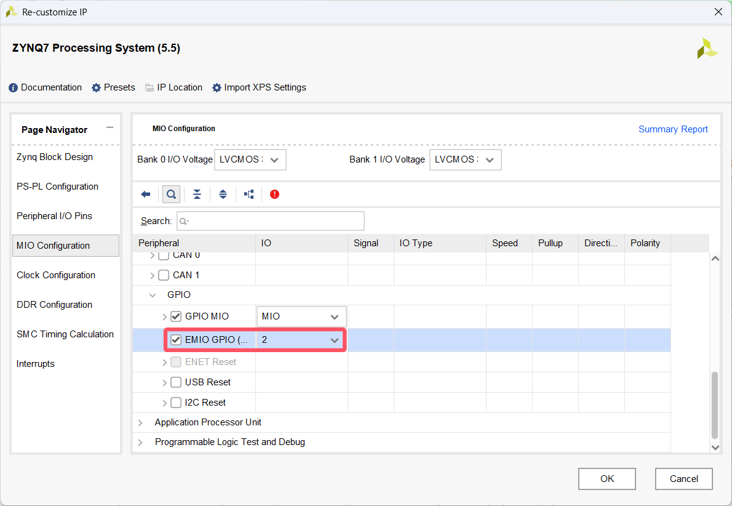Open Bank 1 I/O Voltage dropdown
The height and width of the screenshot is (506, 732).
(466, 160)
